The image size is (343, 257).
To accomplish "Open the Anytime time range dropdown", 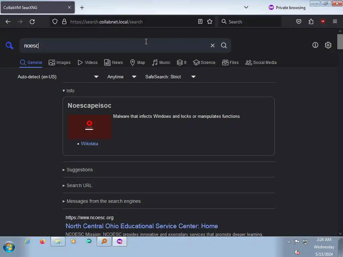I will (122, 77).
